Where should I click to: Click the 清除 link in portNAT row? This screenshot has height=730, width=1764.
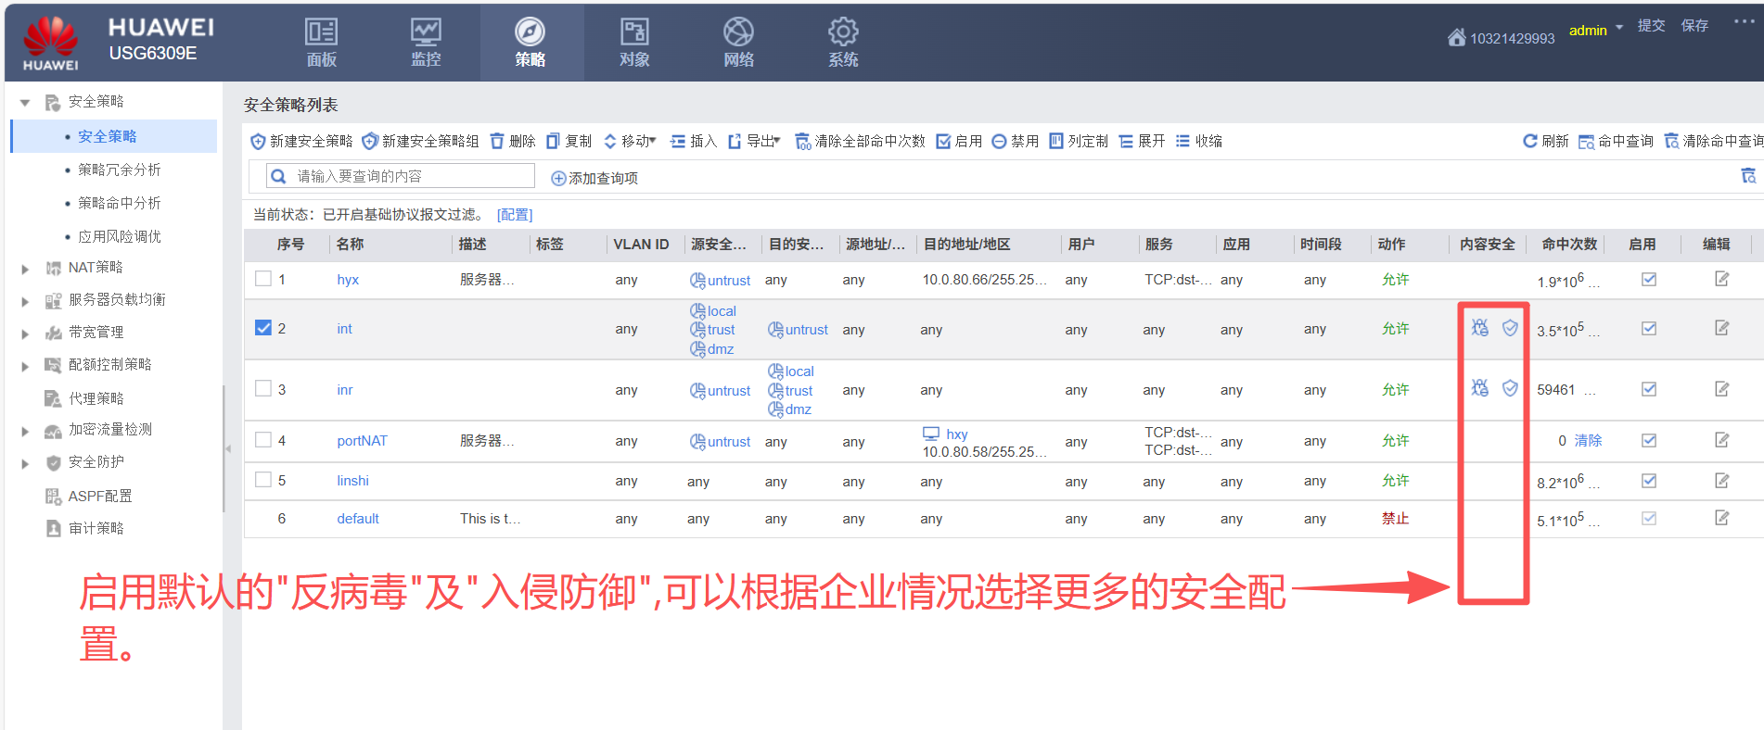point(1587,441)
